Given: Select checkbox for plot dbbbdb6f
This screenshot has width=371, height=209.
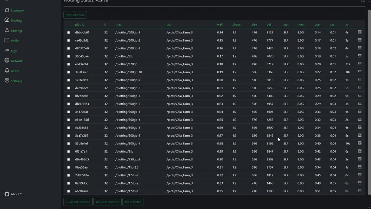Looking at the screenshot, I should click(x=69, y=32).
